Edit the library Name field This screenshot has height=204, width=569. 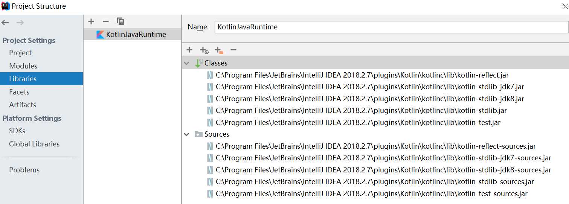pyautogui.click(x=391, y=27)
